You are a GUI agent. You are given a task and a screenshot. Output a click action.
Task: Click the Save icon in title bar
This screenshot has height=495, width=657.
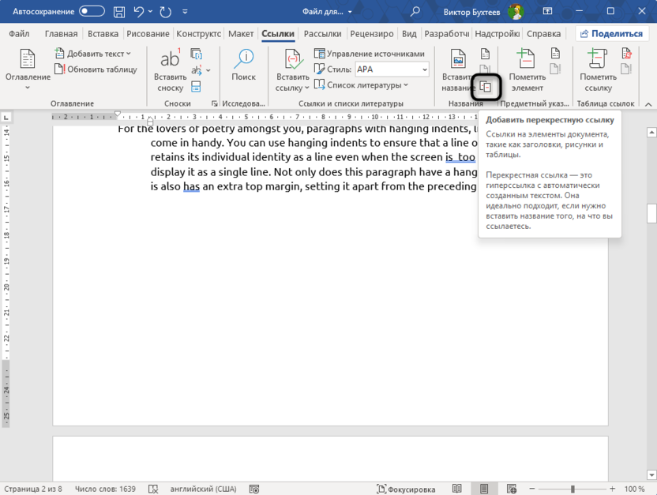click(119, 12)
